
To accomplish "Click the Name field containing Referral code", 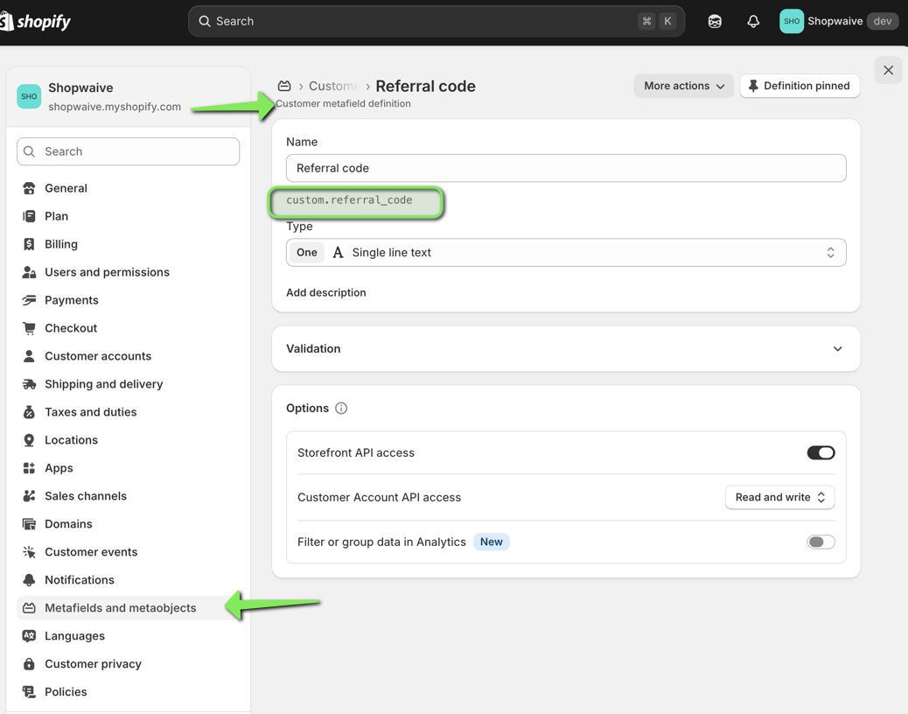I will 566,168.
